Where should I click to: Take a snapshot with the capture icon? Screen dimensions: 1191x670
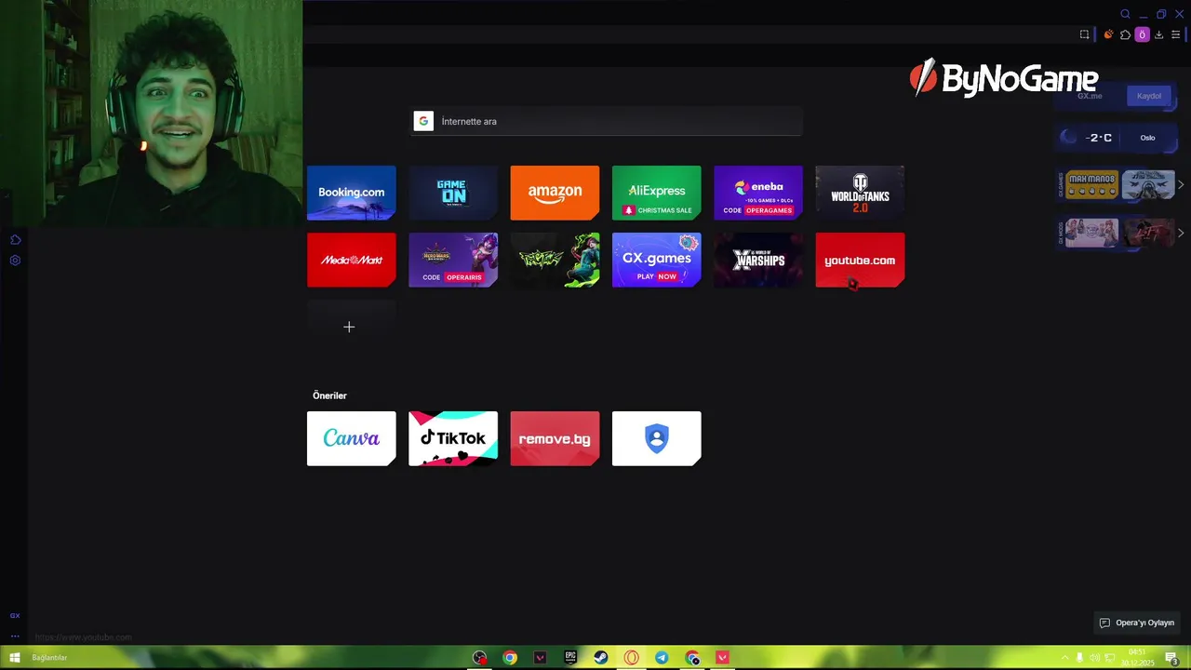pyautogui.click(x=1084, y=34)
